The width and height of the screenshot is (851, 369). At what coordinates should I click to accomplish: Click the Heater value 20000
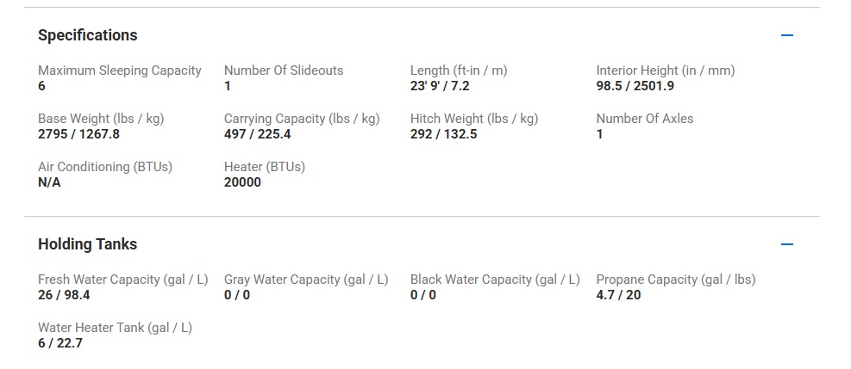(242, 182)
